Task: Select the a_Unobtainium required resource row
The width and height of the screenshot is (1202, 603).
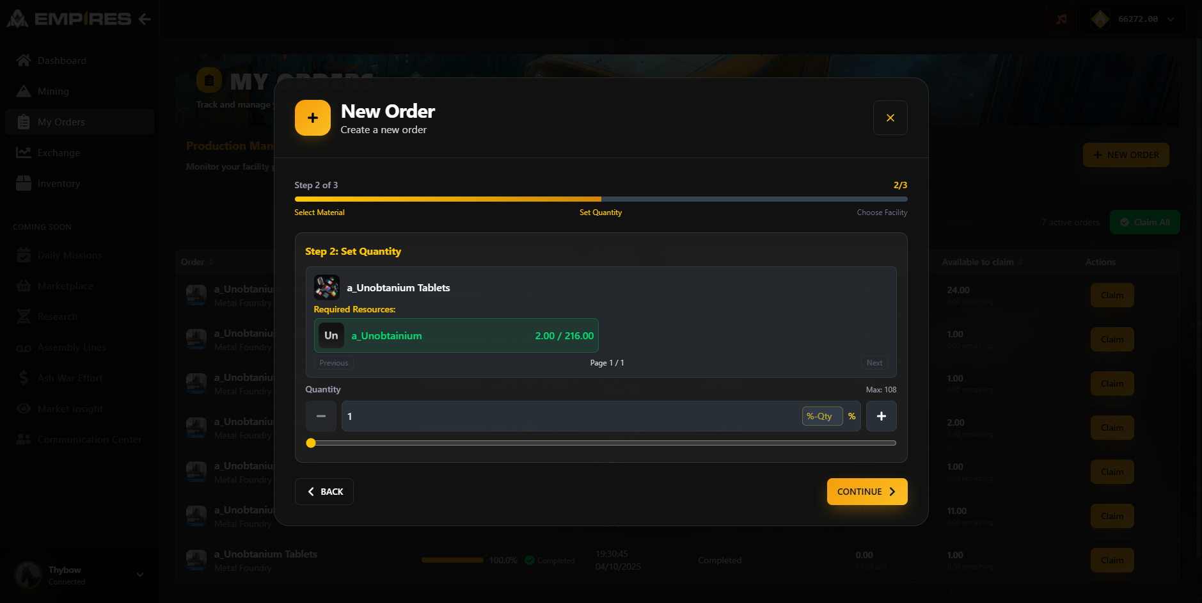Action: pyautogui.click(x=456, y=335)
